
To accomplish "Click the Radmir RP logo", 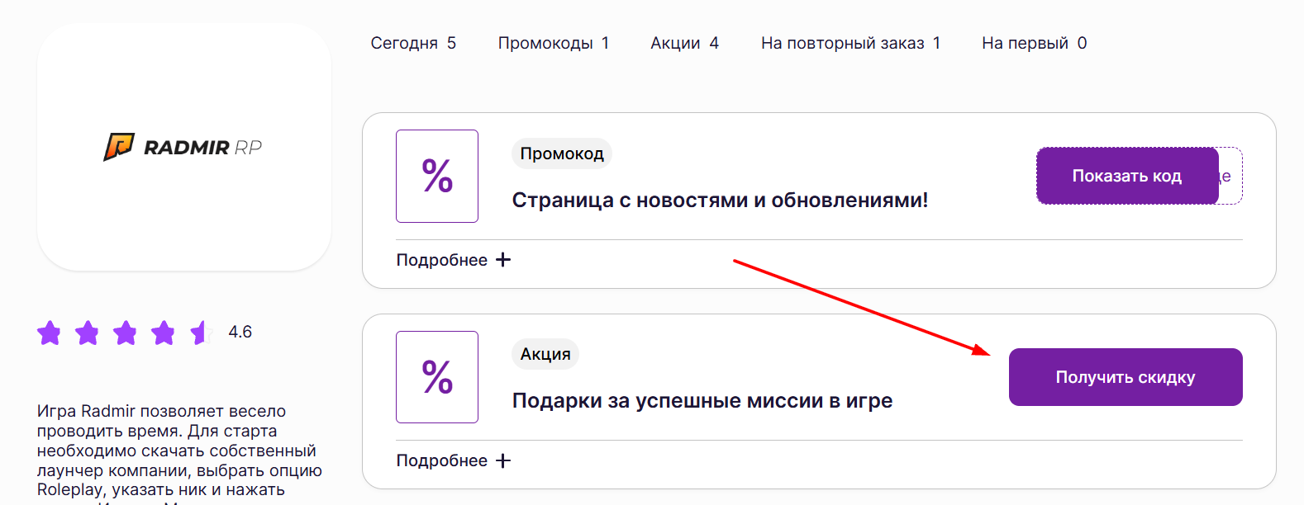I will (x=183, y=147).
